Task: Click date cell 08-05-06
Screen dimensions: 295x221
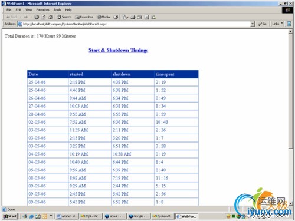Action: click(48, 178)
